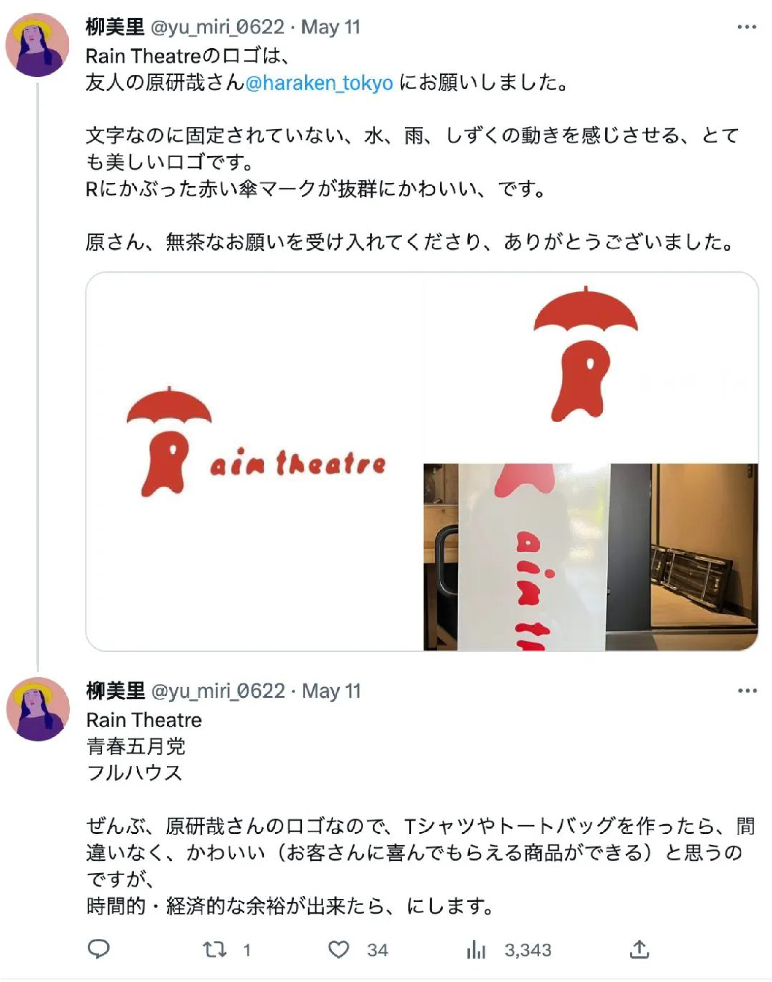Open the May 11 timestamp of the first tweet
Image resolution: width=772 pixels, height=982 pixels.
[331, 27]
